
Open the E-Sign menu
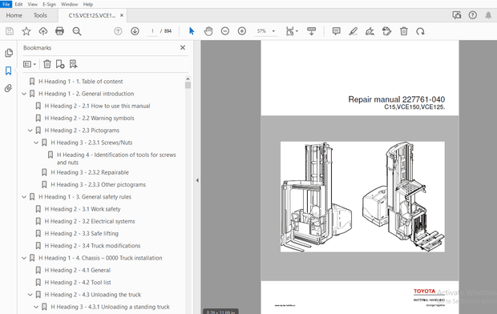[49, 4]
